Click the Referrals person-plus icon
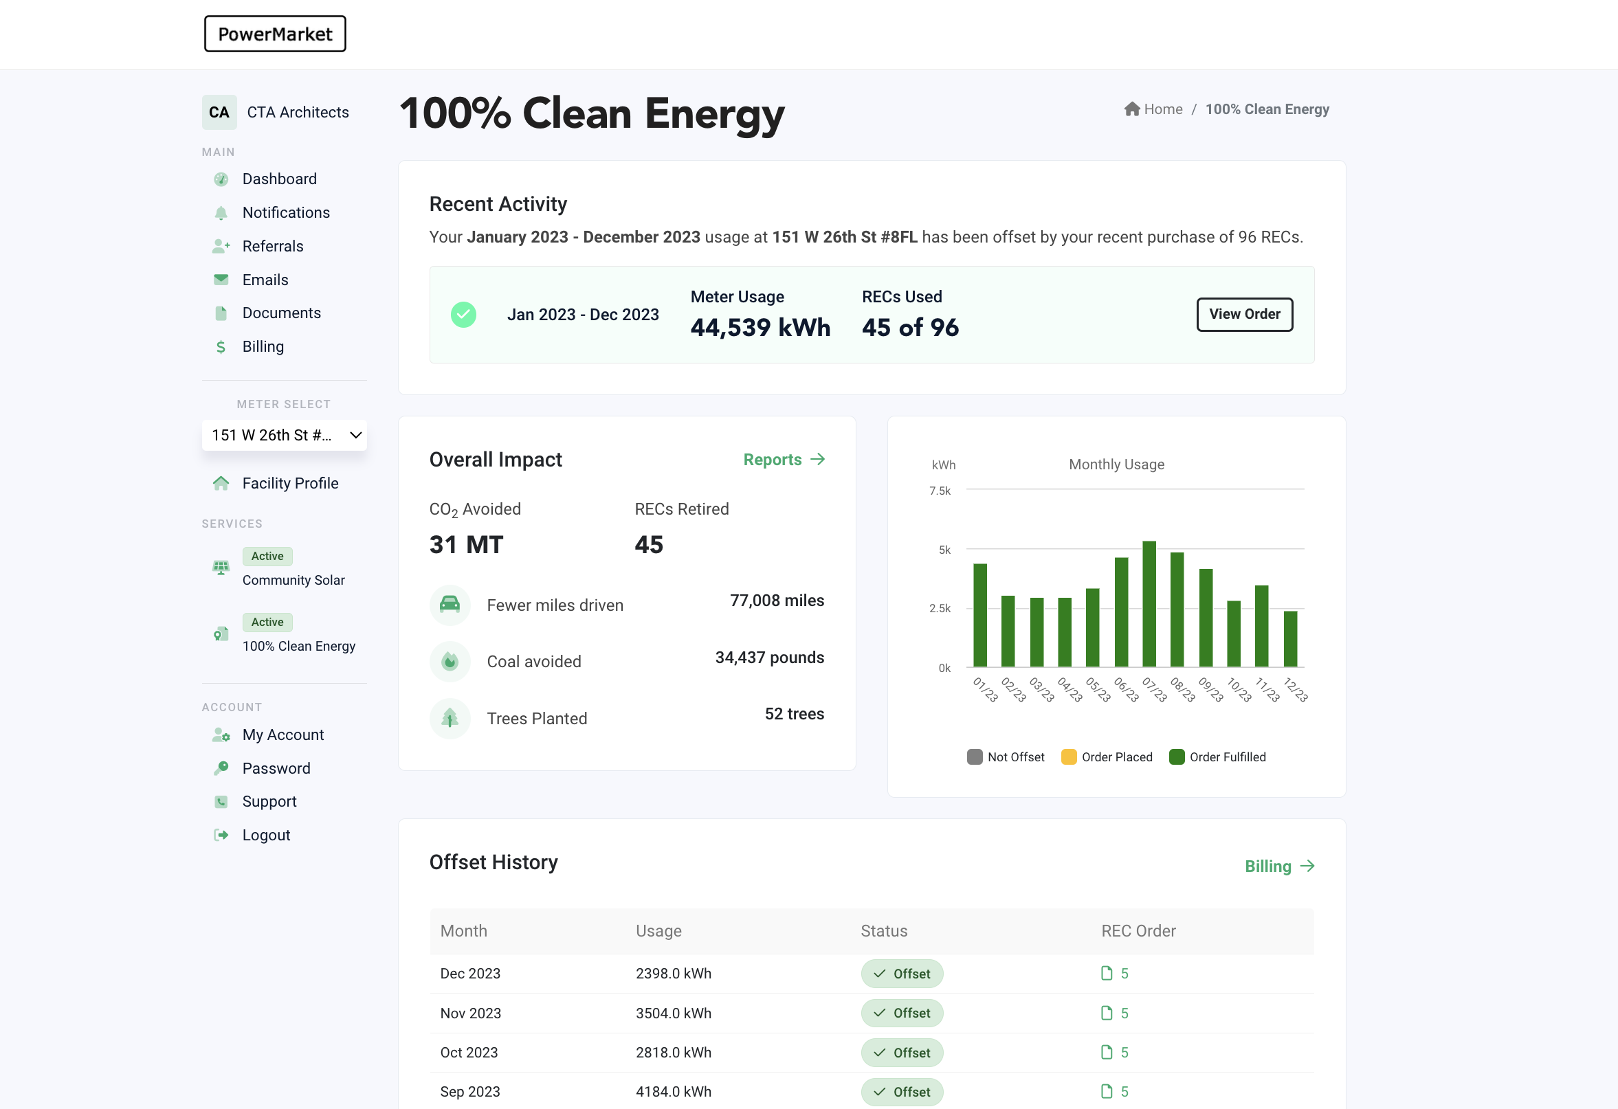Screen dimensions: 1618x1109 221,247
